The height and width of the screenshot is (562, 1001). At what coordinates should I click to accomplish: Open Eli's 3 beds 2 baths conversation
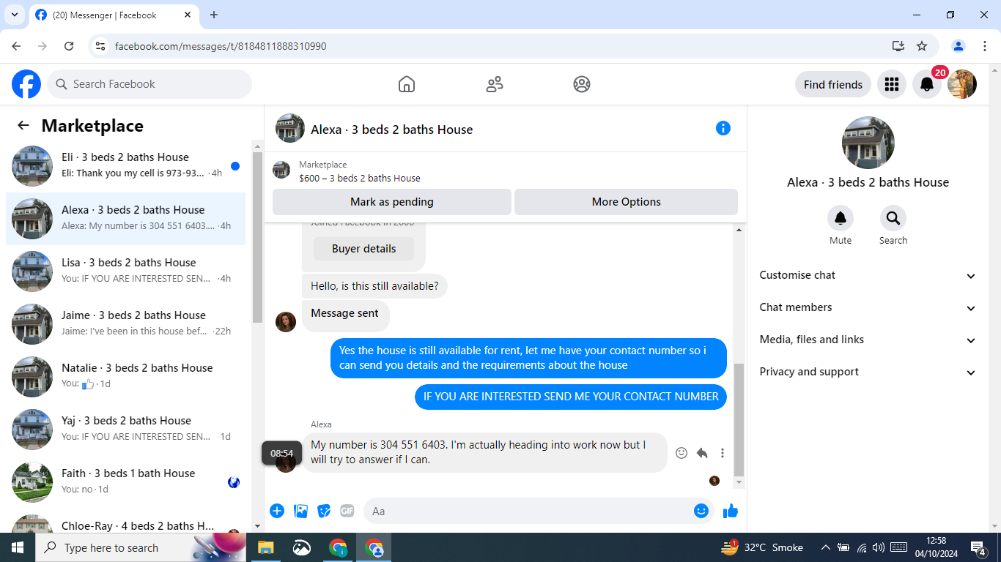click(126, 166)
